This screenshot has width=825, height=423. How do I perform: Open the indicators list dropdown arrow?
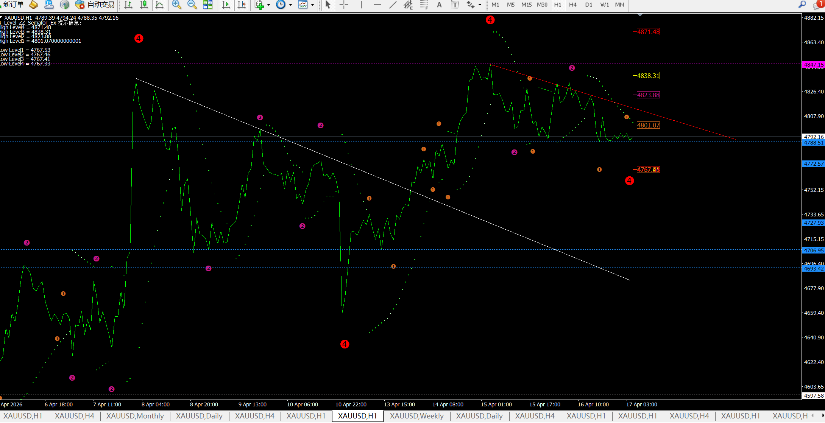[268, 5]
